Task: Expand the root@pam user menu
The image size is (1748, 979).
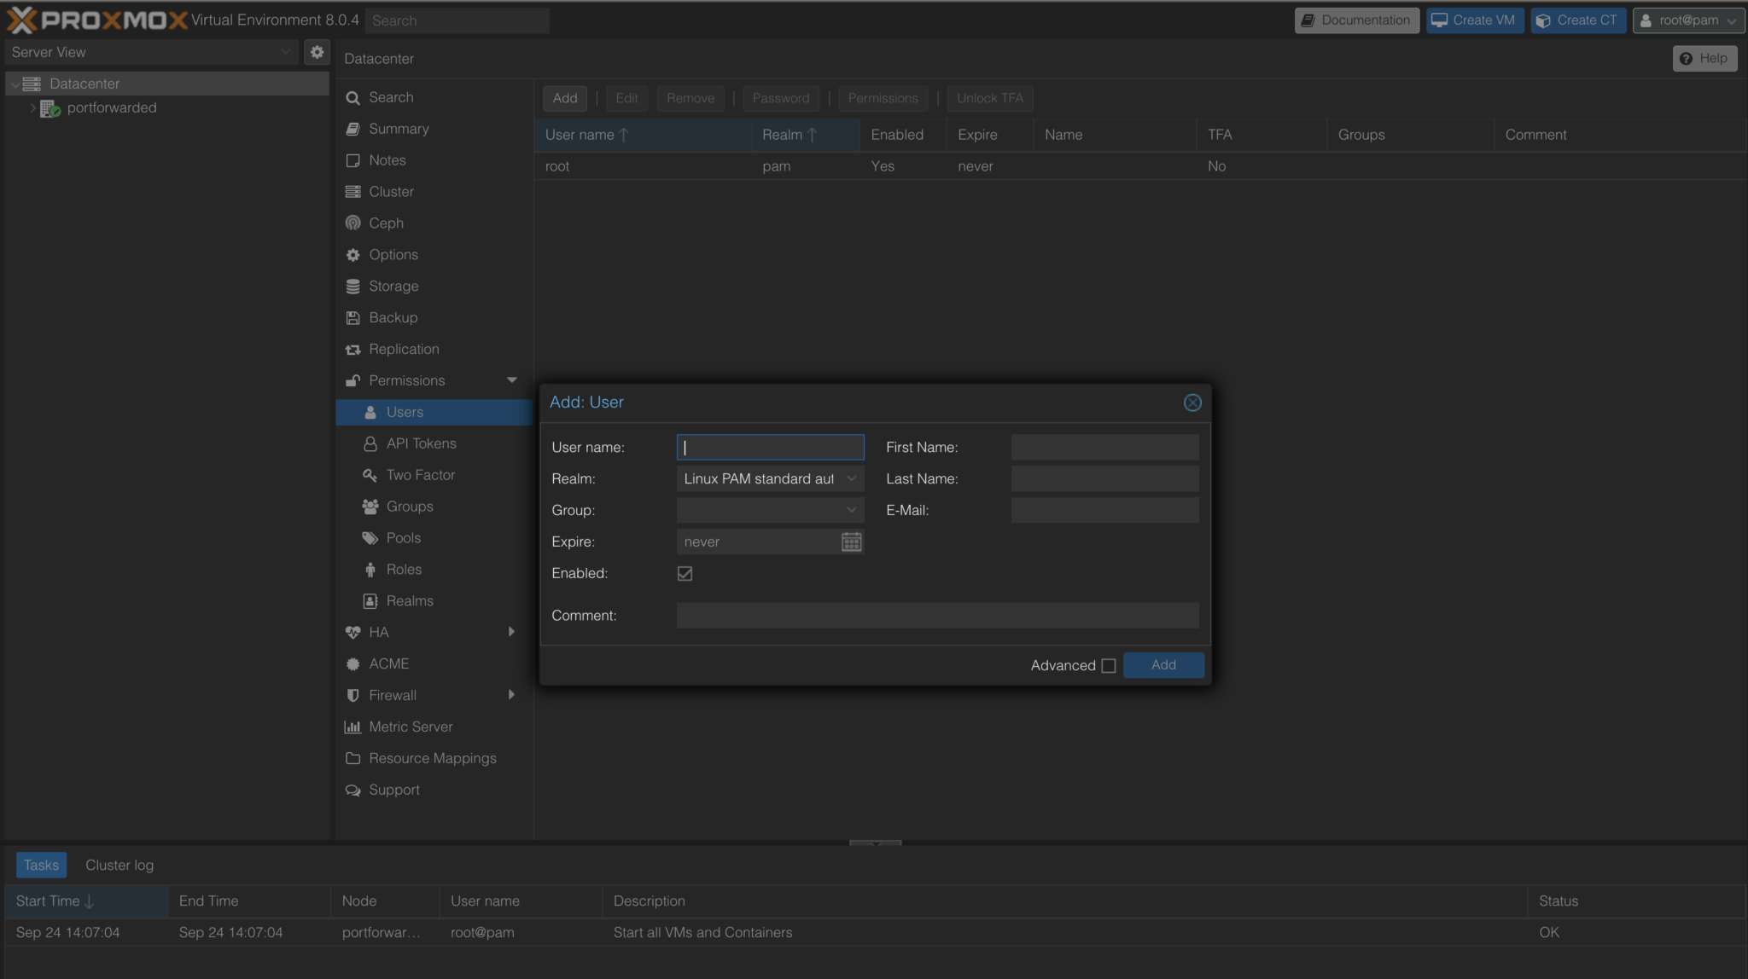Action: click(1688, 20)
